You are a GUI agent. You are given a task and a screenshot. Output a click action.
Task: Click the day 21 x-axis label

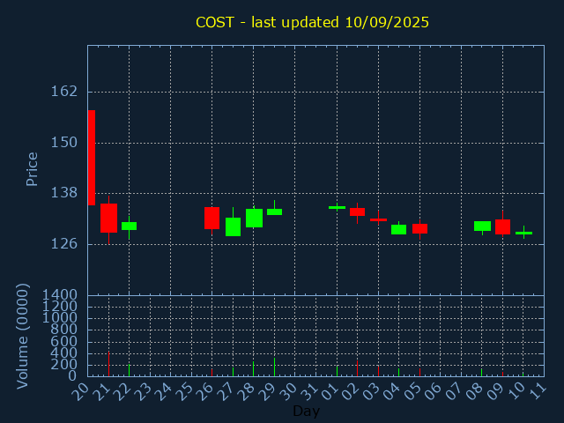click(x=100, y=391)
